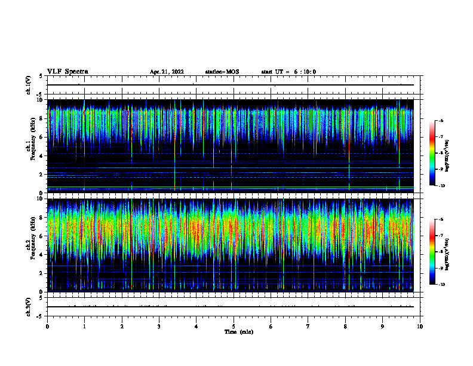Click inside the ch.1 spectrogram panel
This screenshot has height=366, width=473.
(231, 146)
